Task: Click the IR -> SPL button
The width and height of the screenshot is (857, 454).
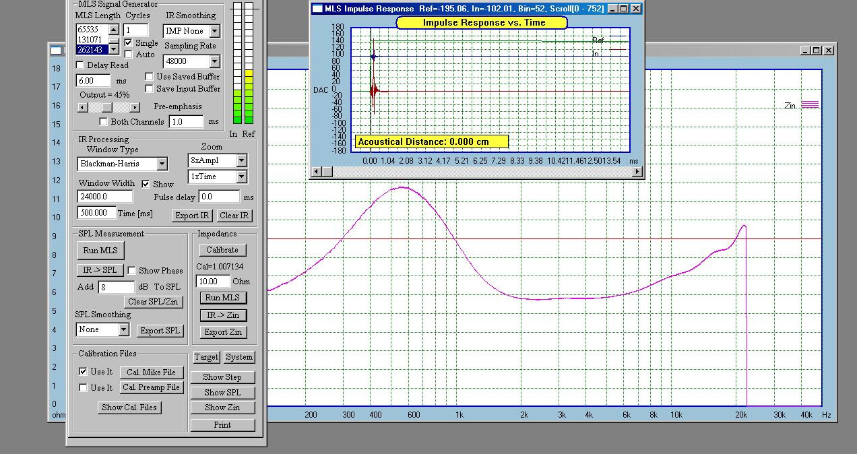Action: point(100,270)
